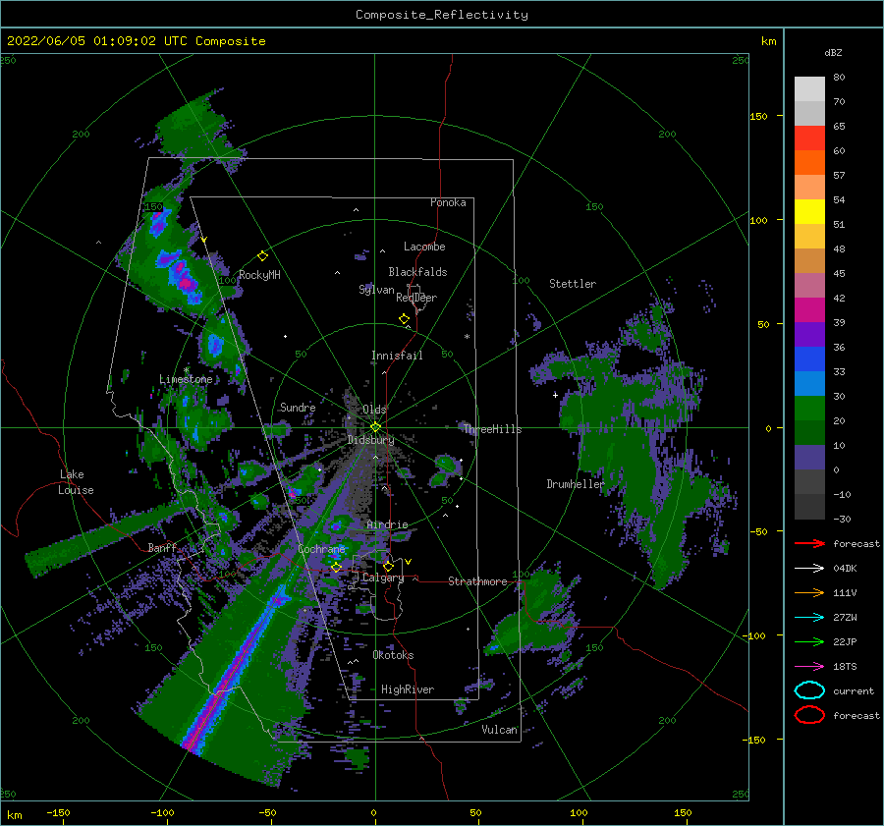Click the Composite_Reflectivity title text
The height and width of the screenshot is (826, 884).
tap(442, 15)
